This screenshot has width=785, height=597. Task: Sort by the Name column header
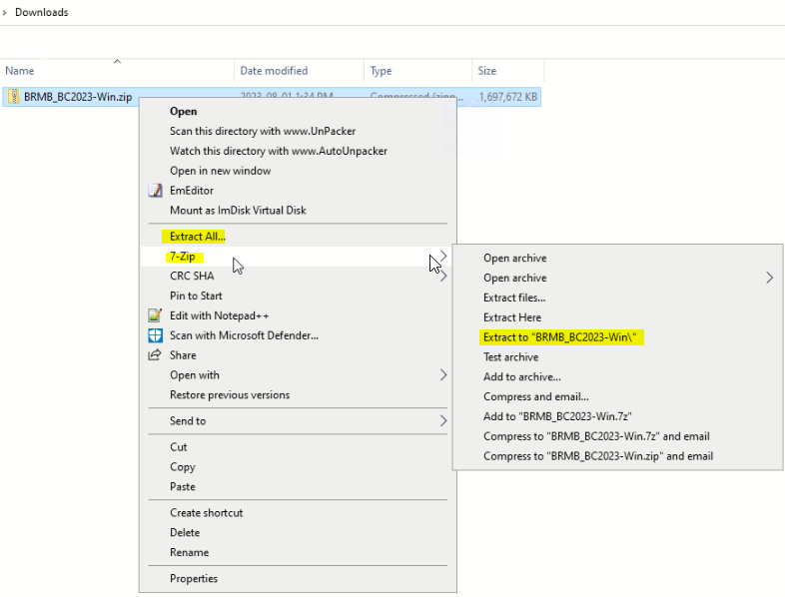(20, 71)
